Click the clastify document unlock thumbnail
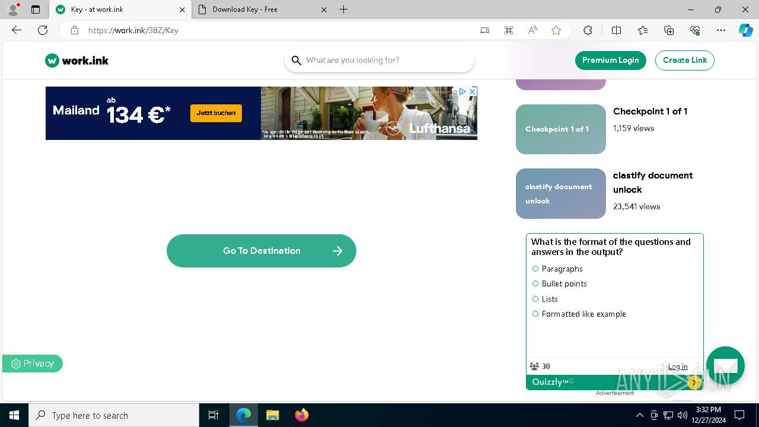 (x=561, y=193)
